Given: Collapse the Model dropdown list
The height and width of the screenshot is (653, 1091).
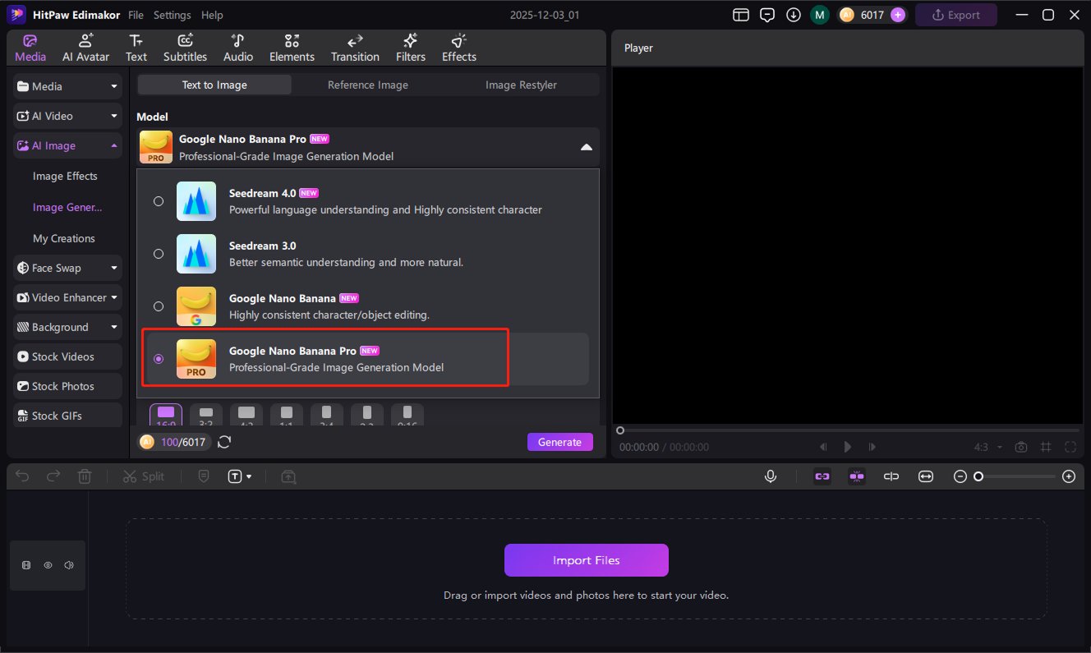Looking at the screenshot, I should [x=586, y=147].
